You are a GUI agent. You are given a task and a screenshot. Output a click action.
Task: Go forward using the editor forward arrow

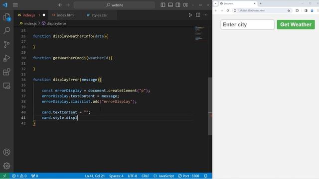68,5
